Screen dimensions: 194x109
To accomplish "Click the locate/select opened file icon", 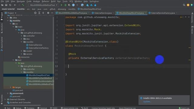I will tap(35, 13).
